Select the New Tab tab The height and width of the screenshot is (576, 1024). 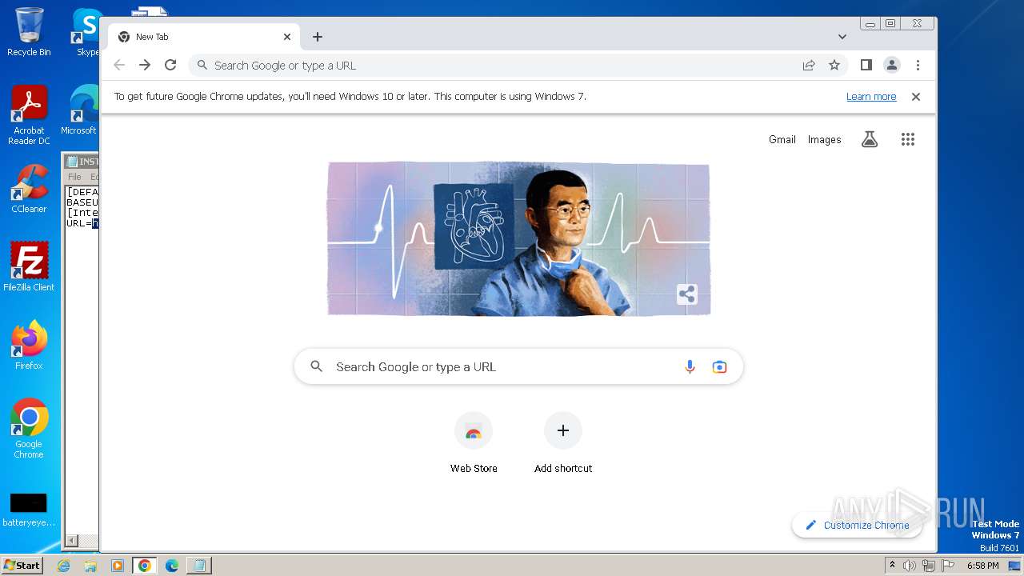click(x=204, y=37)
